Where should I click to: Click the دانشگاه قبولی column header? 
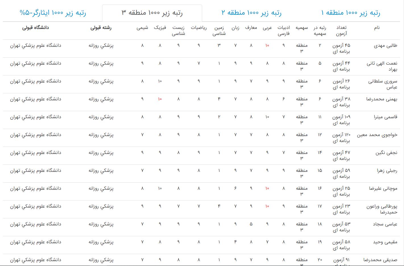tap(36, 28)
